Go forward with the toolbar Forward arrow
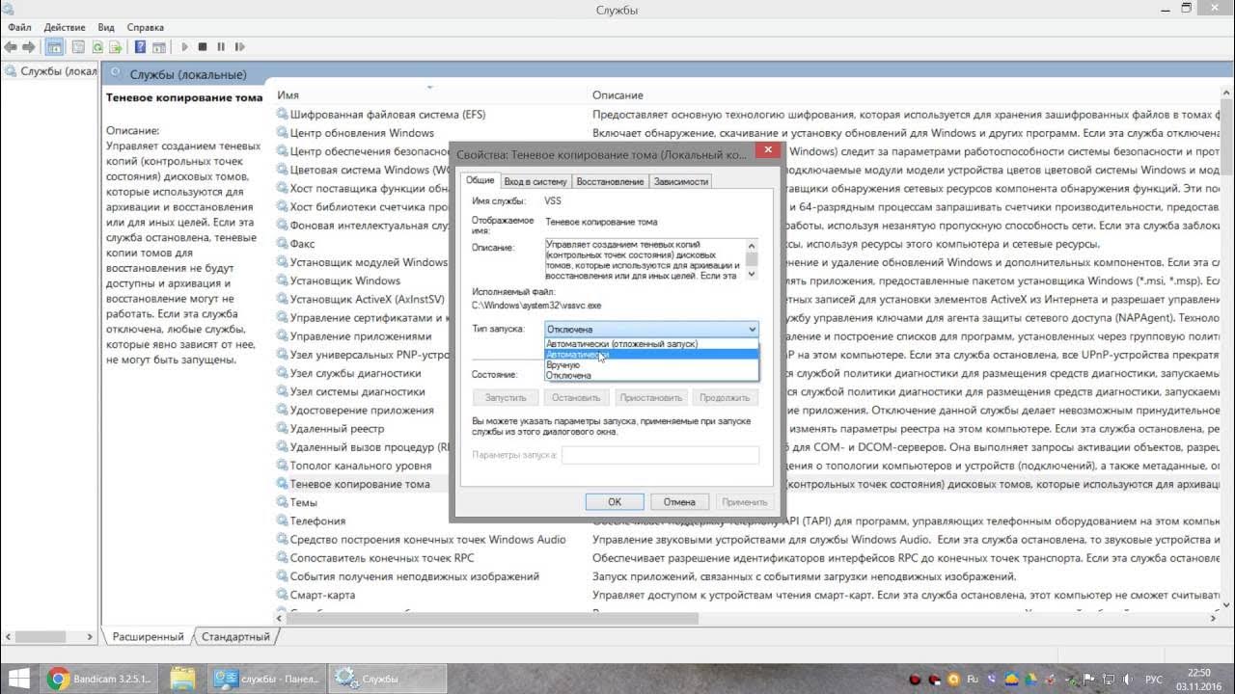 pos(29,46)
